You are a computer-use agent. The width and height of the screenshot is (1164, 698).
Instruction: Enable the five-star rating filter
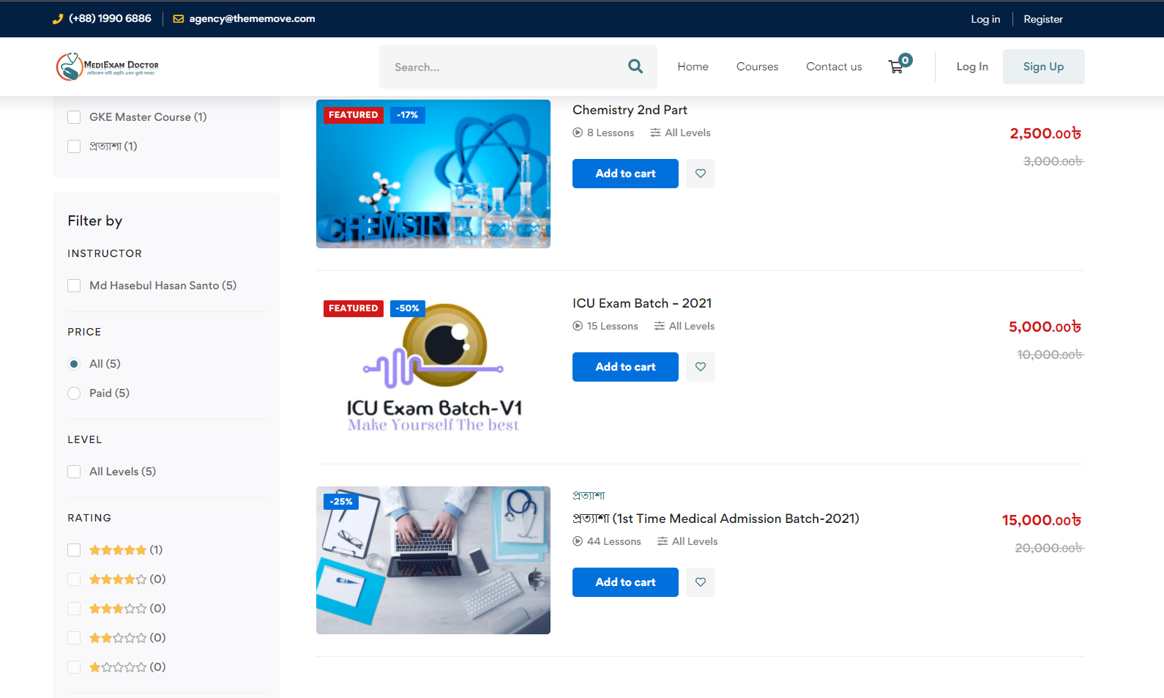(74, 550)
